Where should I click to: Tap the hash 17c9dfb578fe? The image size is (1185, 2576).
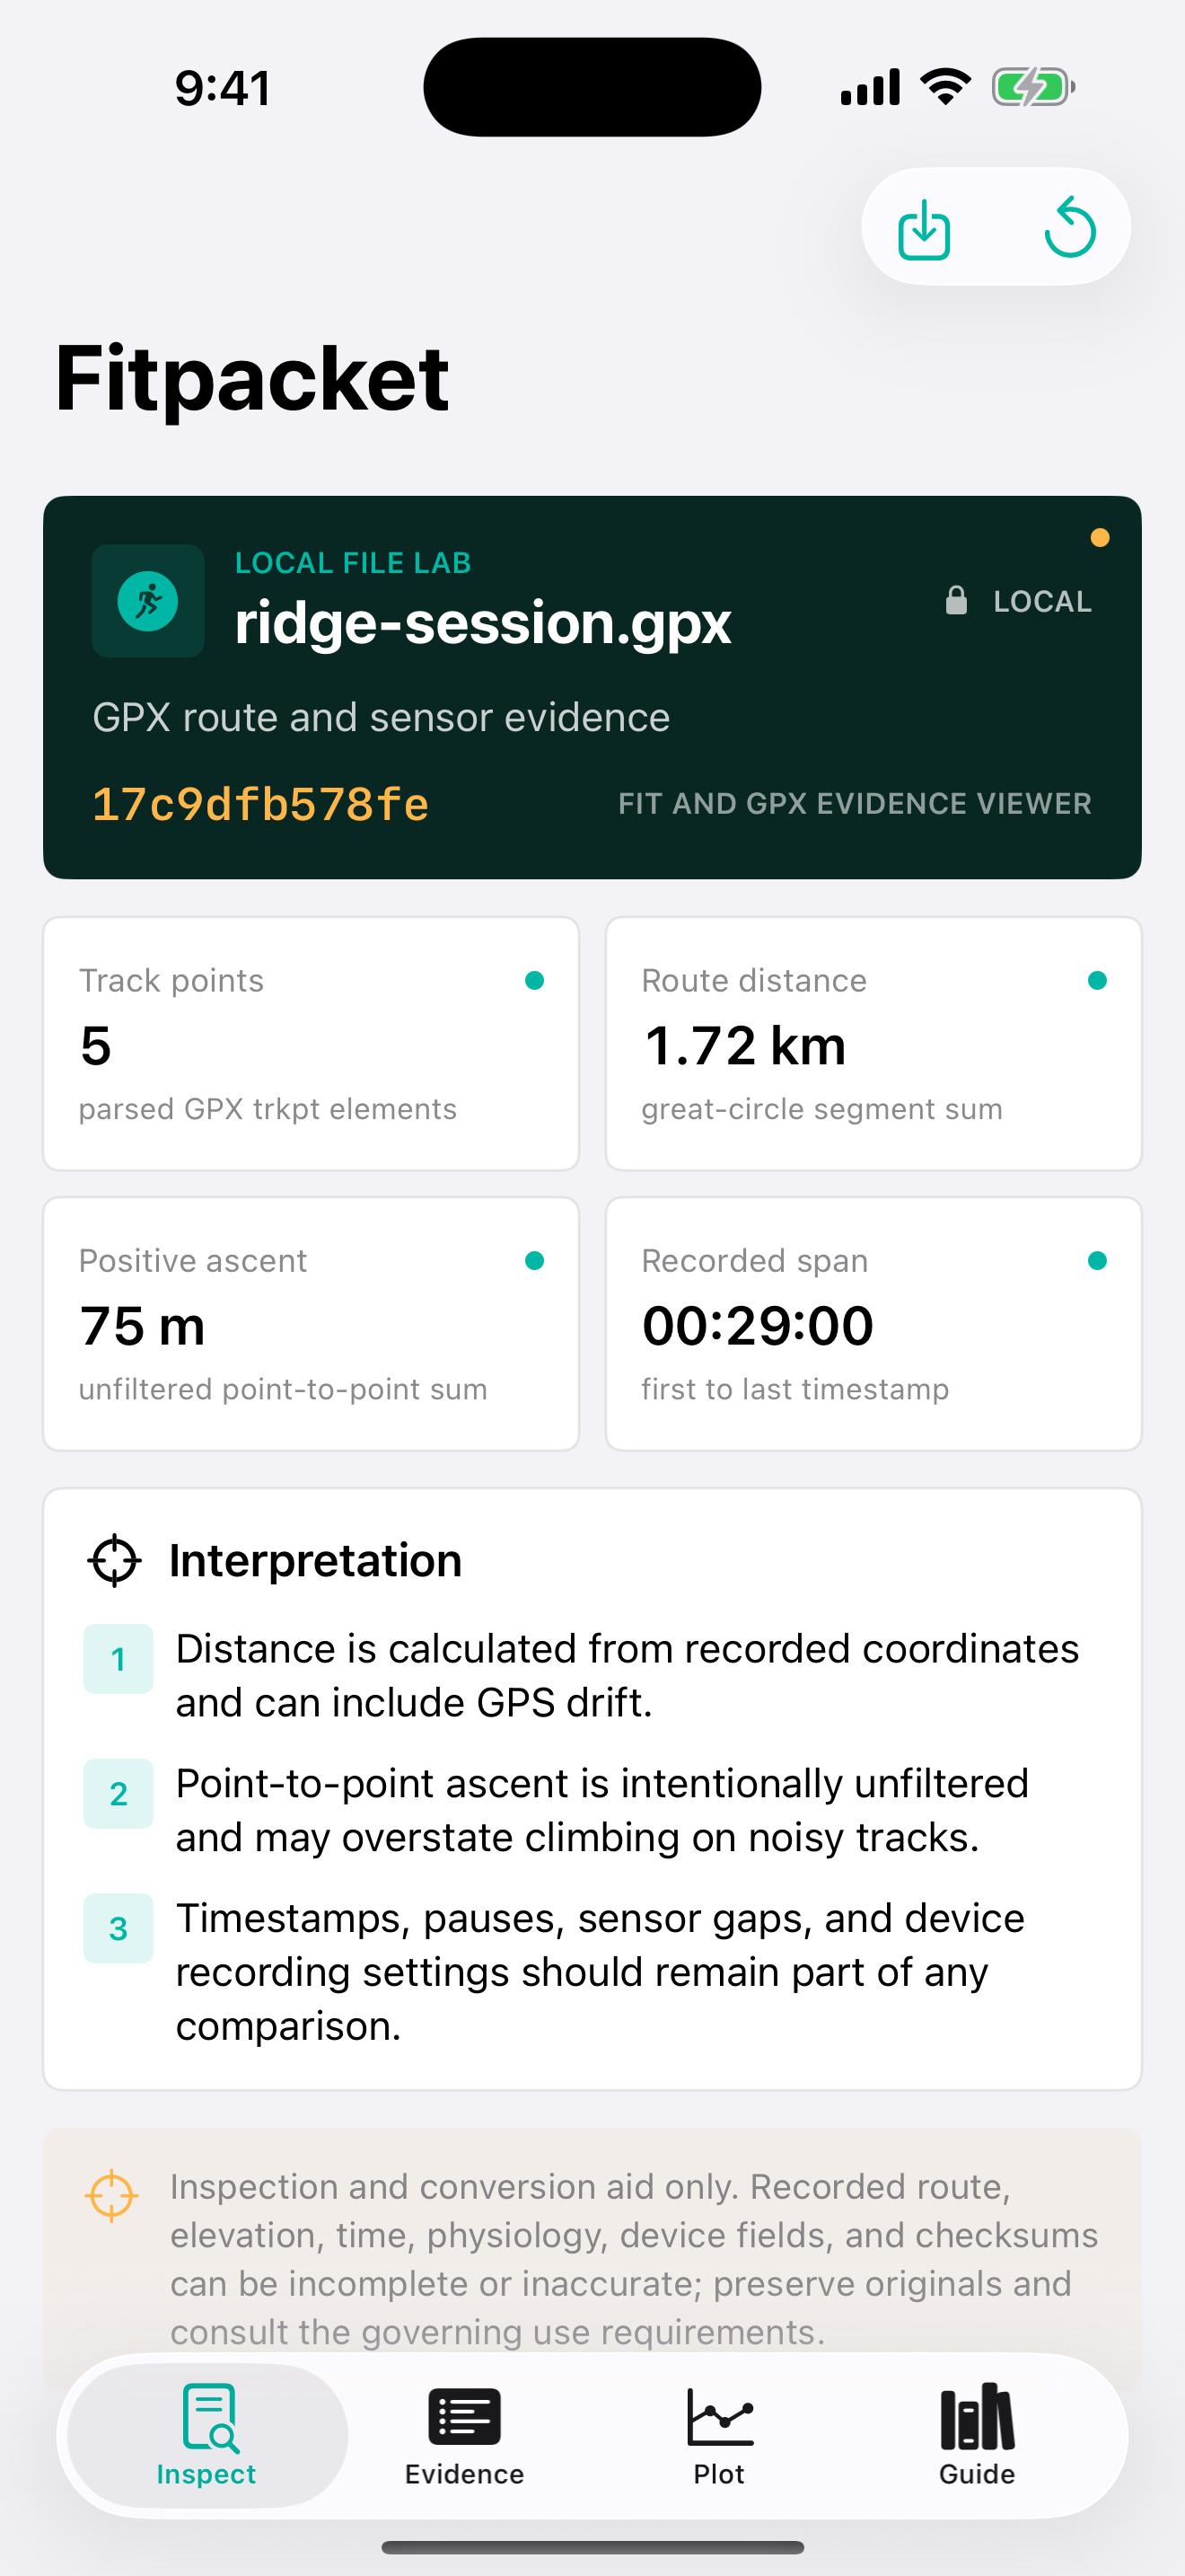tap(260, 804)
